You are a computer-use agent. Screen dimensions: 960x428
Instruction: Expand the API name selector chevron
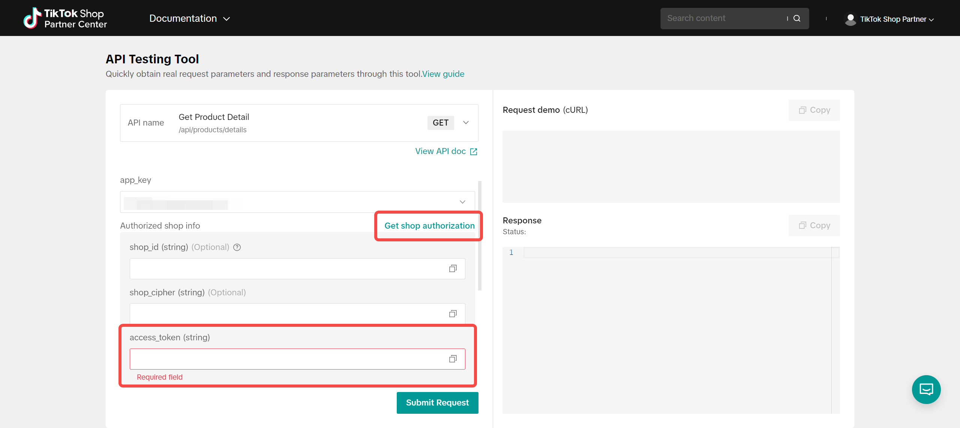coord(466,123)
